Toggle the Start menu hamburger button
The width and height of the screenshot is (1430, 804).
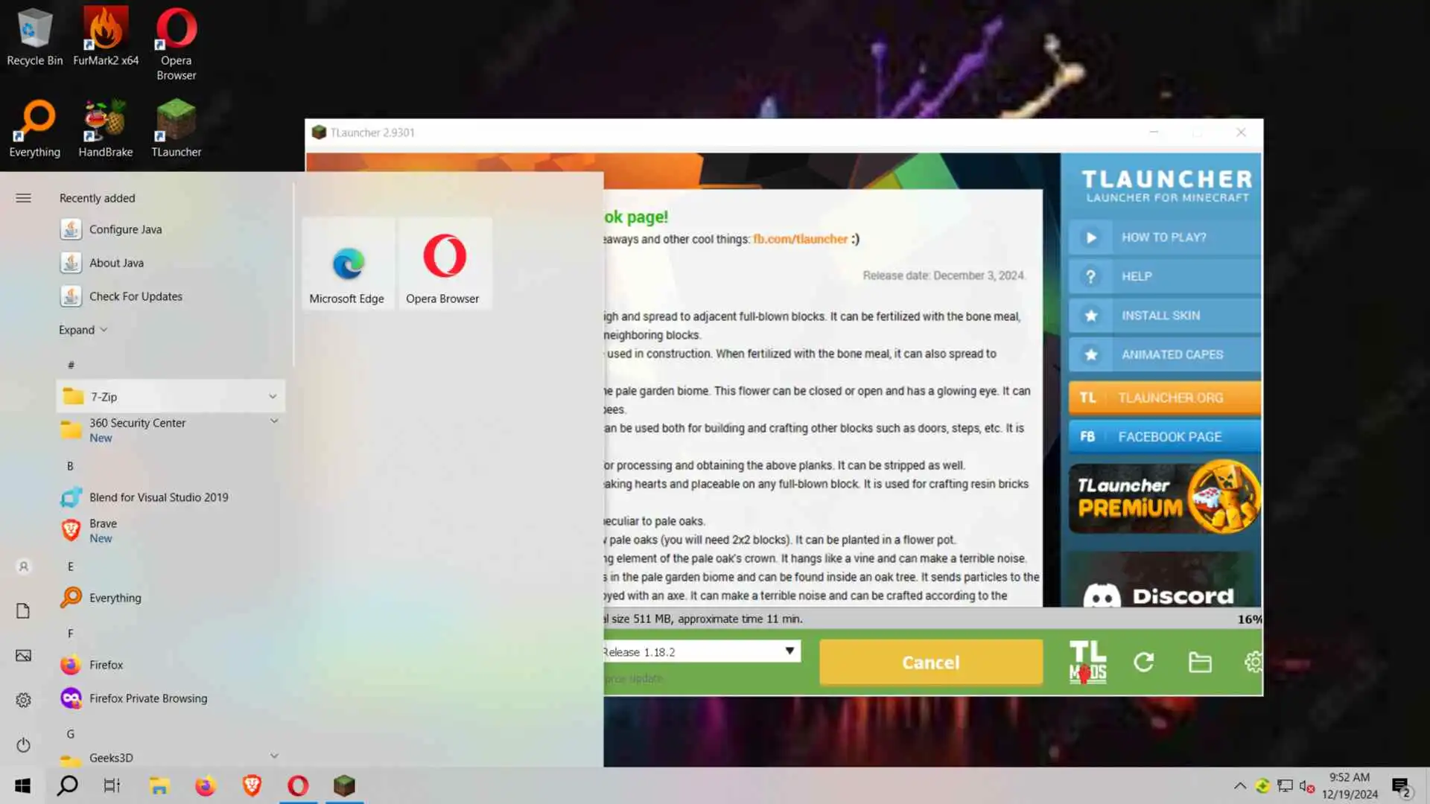point(23,198)
